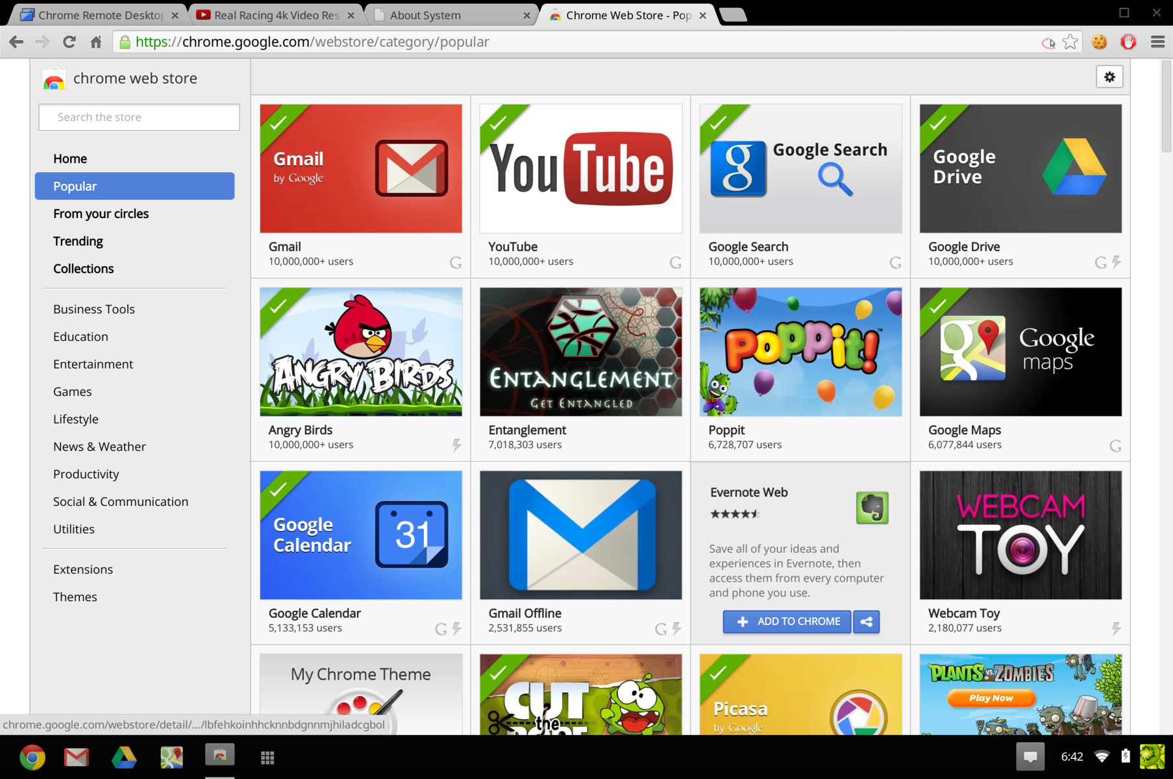Switch to the About System tab
Viewport: 1173px width, 779px height.
point(452,15)
